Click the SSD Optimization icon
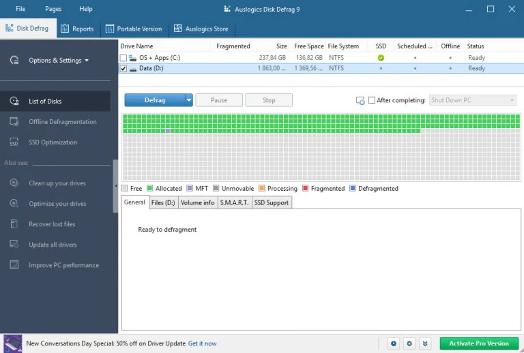524x353 pixels. (14, 142)
